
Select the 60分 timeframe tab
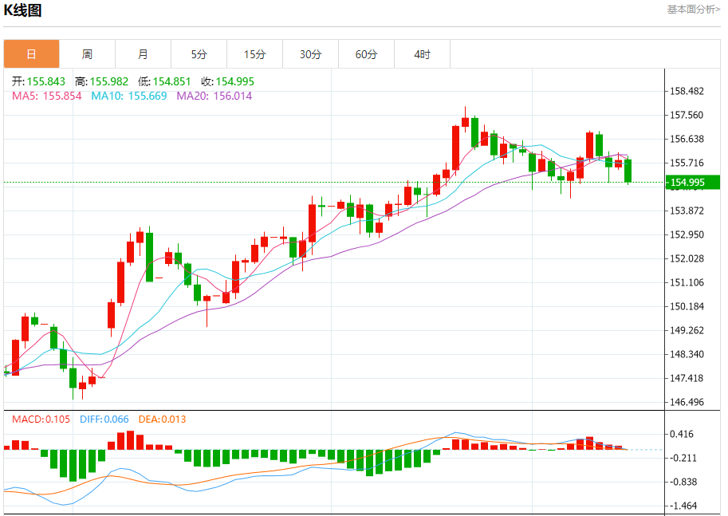pos(366,54)
